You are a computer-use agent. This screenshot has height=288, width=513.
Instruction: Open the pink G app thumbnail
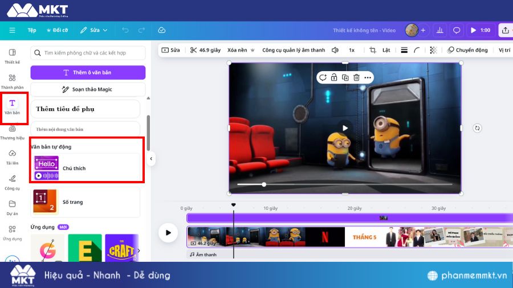click(x=47, y=248)
